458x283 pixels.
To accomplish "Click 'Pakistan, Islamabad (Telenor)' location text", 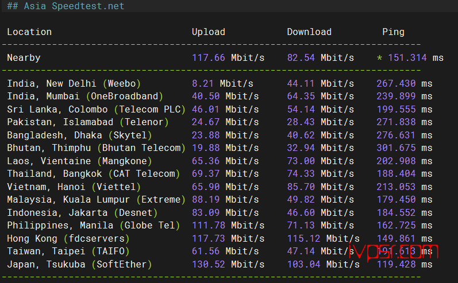I will pos(88,122).
